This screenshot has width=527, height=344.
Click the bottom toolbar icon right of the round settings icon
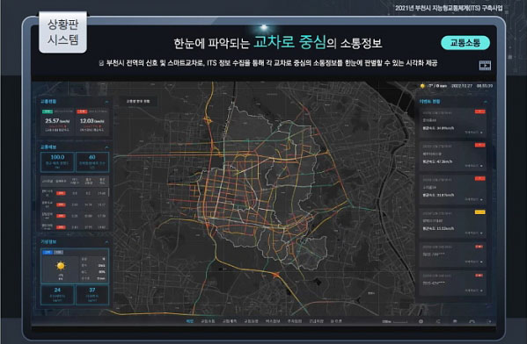pyautogui.click(x=438, y=321)
